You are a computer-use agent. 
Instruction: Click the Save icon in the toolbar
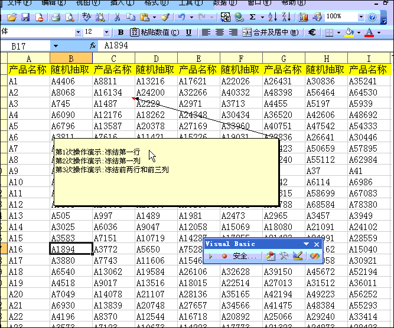pyautogui.click(x=26, y=18)
